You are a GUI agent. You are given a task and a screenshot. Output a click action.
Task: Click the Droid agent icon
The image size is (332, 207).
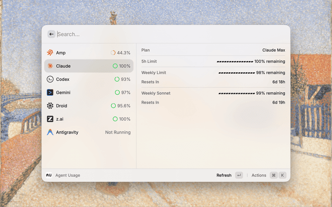tap(50, 106)
